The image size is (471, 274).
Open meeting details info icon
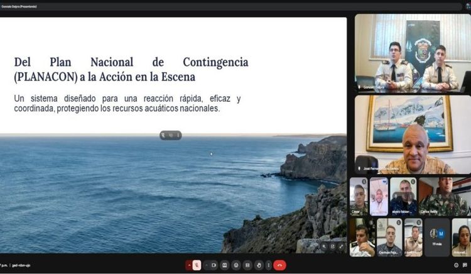[457, 265]
